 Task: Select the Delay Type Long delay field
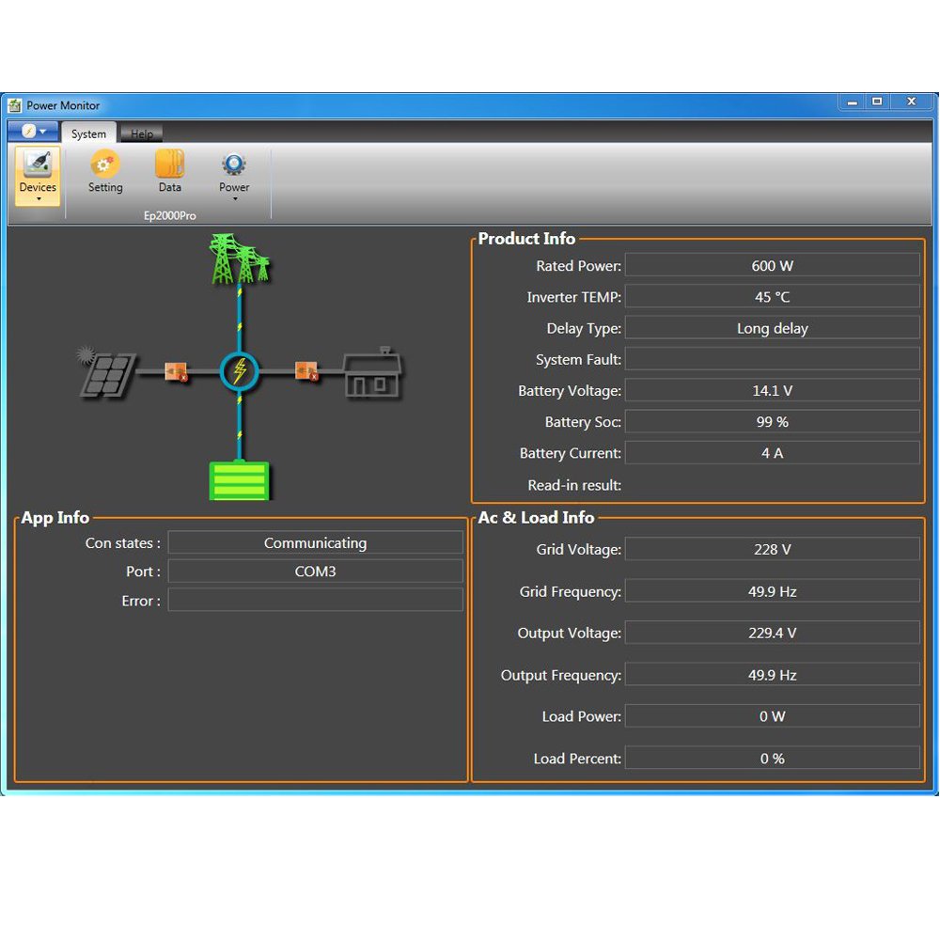coord(772,328)
